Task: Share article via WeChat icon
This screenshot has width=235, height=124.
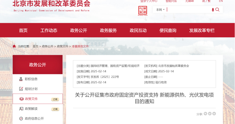Action: [x=206, y=114]
